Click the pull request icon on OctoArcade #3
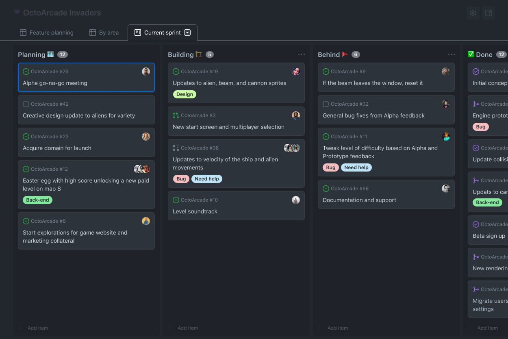The height and width of the screenshot is (339, 508). [176, 115]
